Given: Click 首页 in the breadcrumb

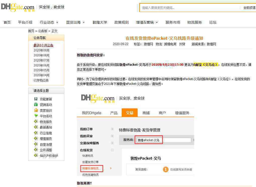Looking at the screenshot, I should click(x=31, y=31).
